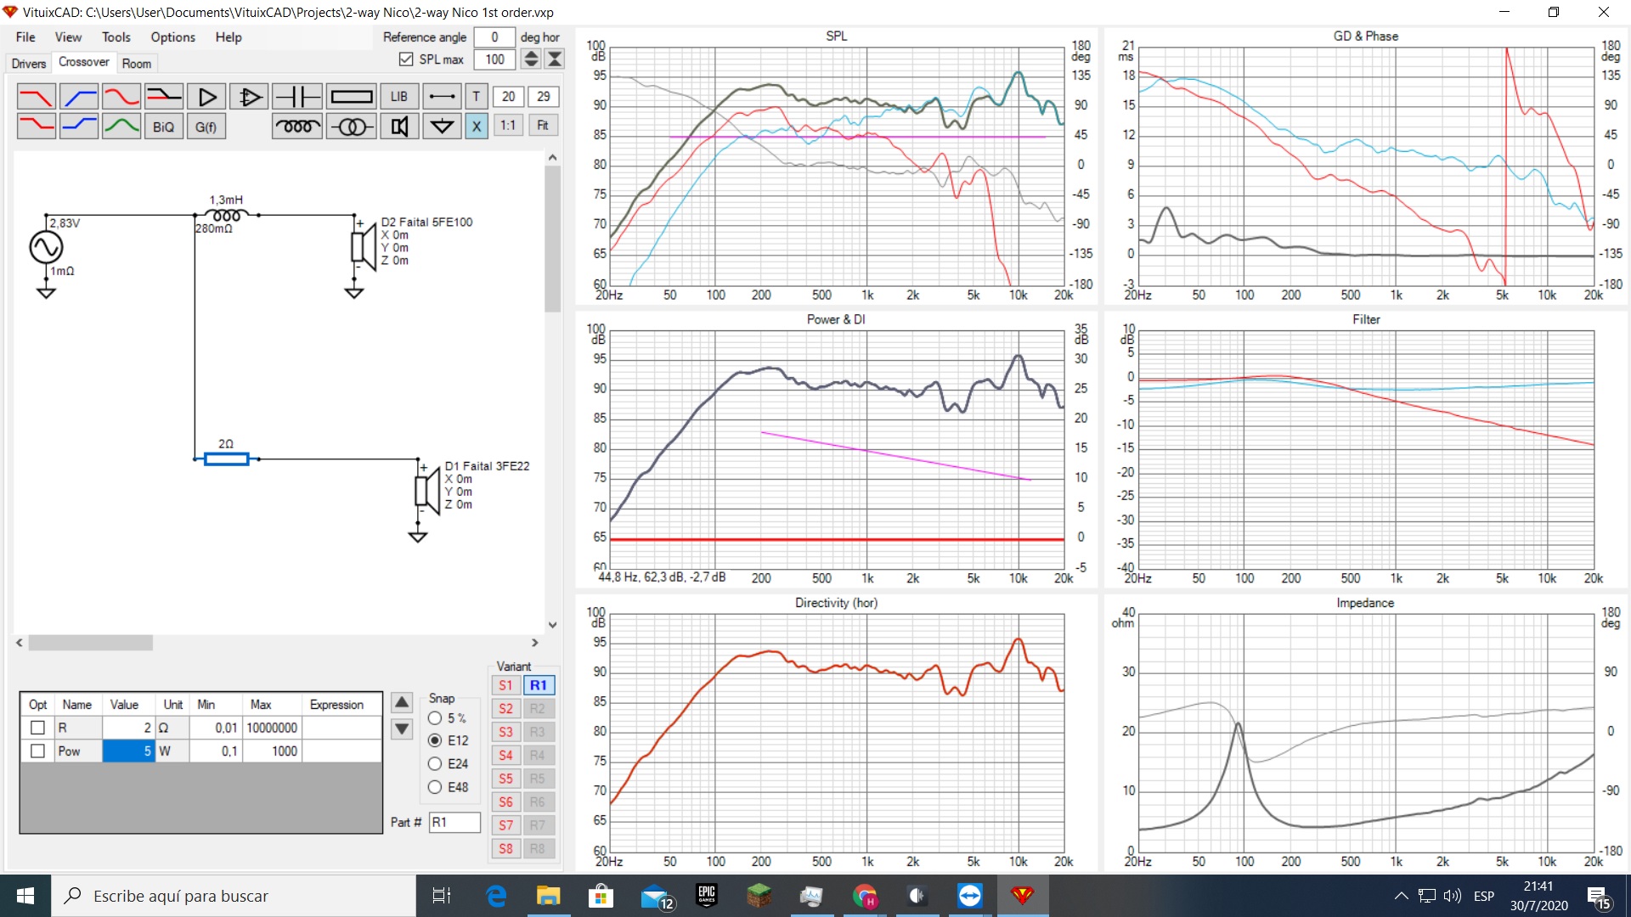Click the SPL max value field
This screenshot has width=1631, height=917.
[494, 59]
